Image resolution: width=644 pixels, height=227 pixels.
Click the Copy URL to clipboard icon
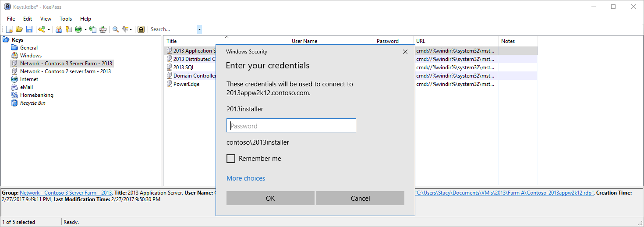pos(93,29)
